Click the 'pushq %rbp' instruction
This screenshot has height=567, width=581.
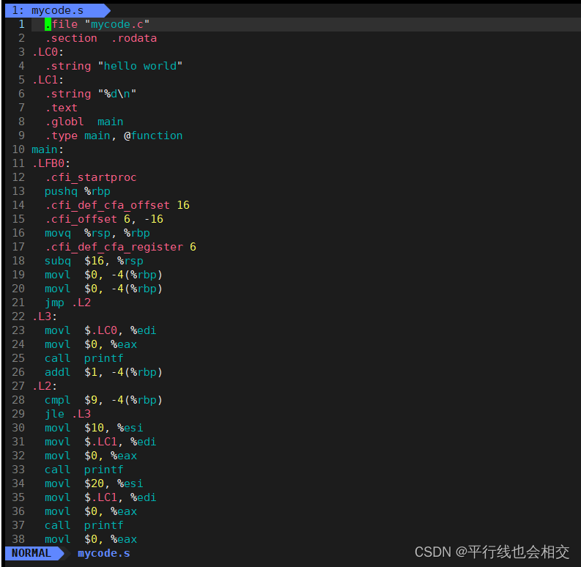pyautogui.click(x=78, y=191)
